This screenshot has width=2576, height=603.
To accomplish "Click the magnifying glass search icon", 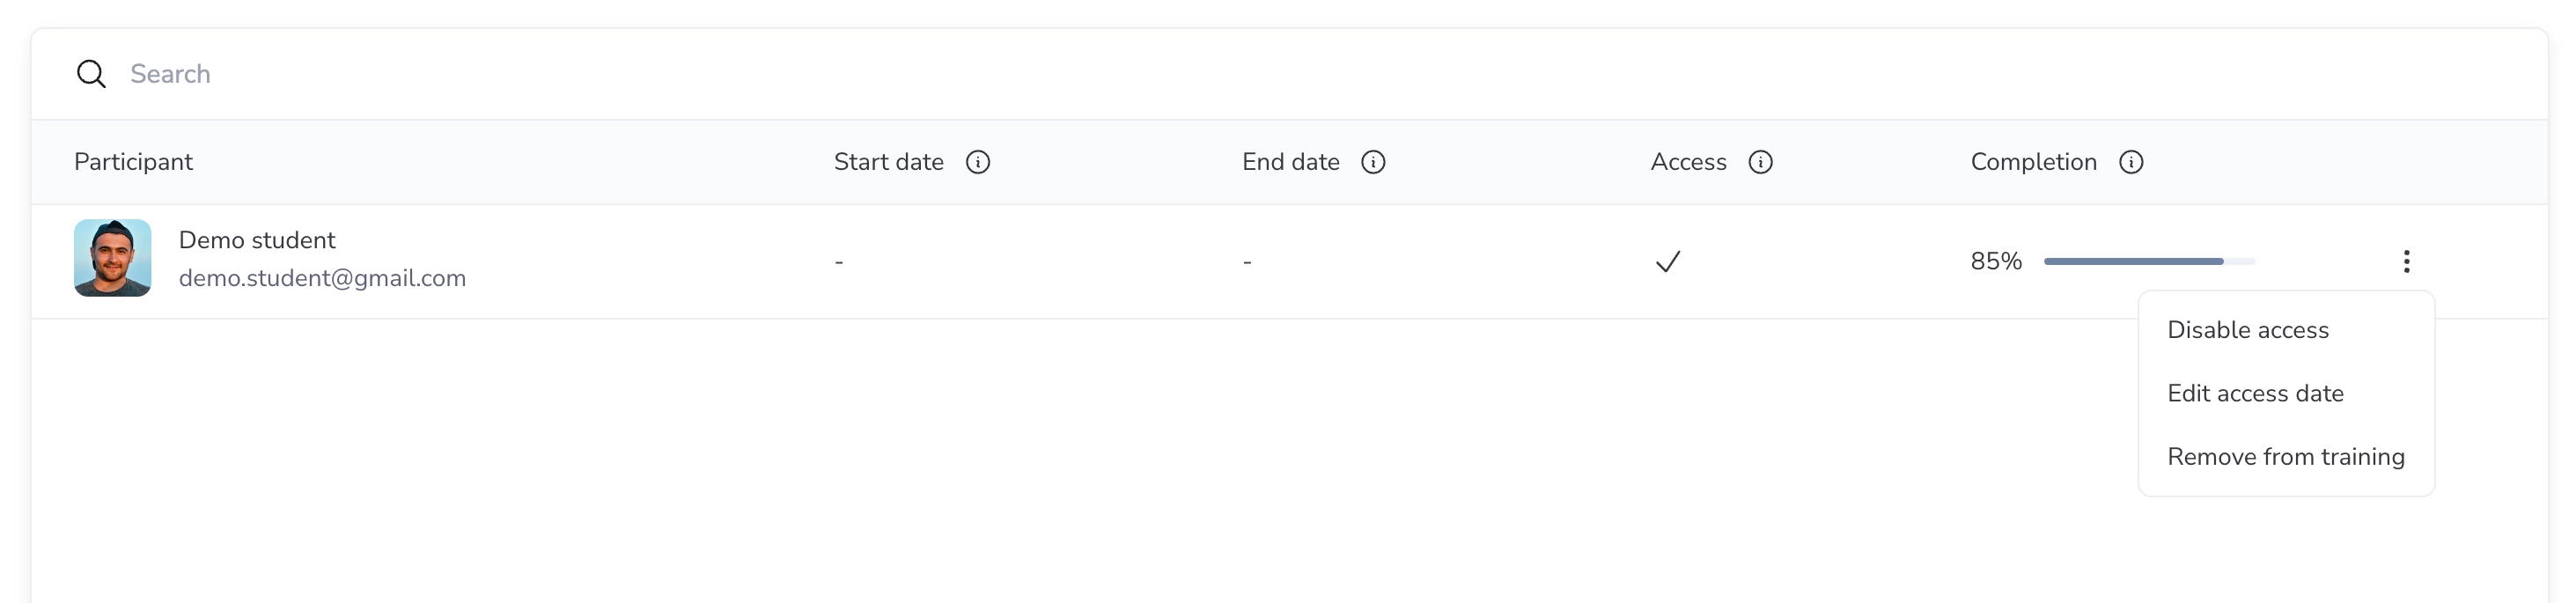I will tap(91, 74).
